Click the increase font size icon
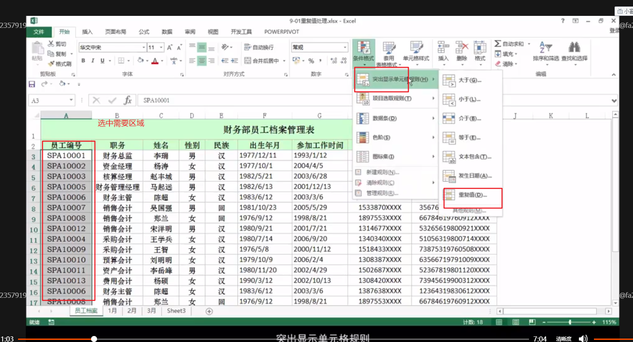Screen dimensions: 633x342 point(170,47)
